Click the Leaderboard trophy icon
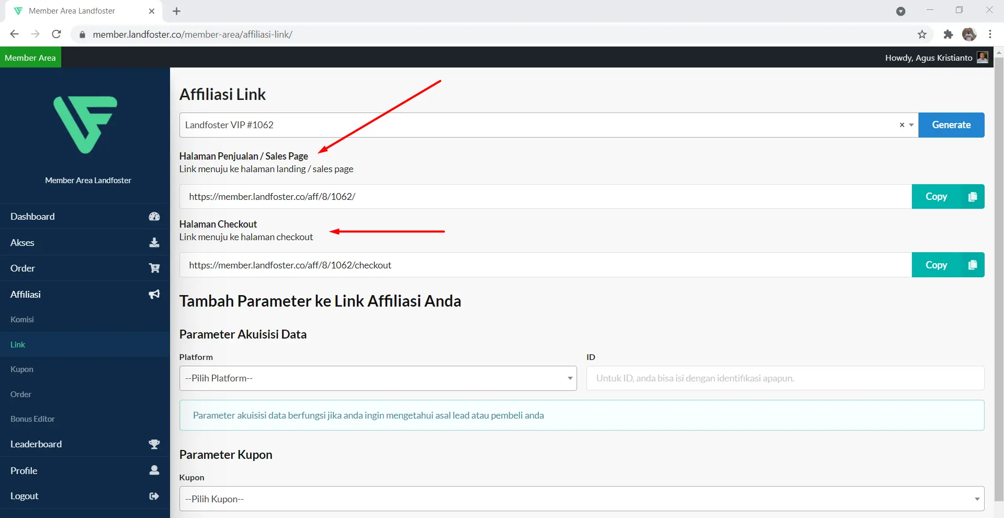The image size is (1004, 518). pyautogui.click(x=154, y=444)
